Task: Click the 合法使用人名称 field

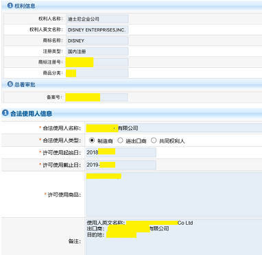Action: [x=174, y=128]
